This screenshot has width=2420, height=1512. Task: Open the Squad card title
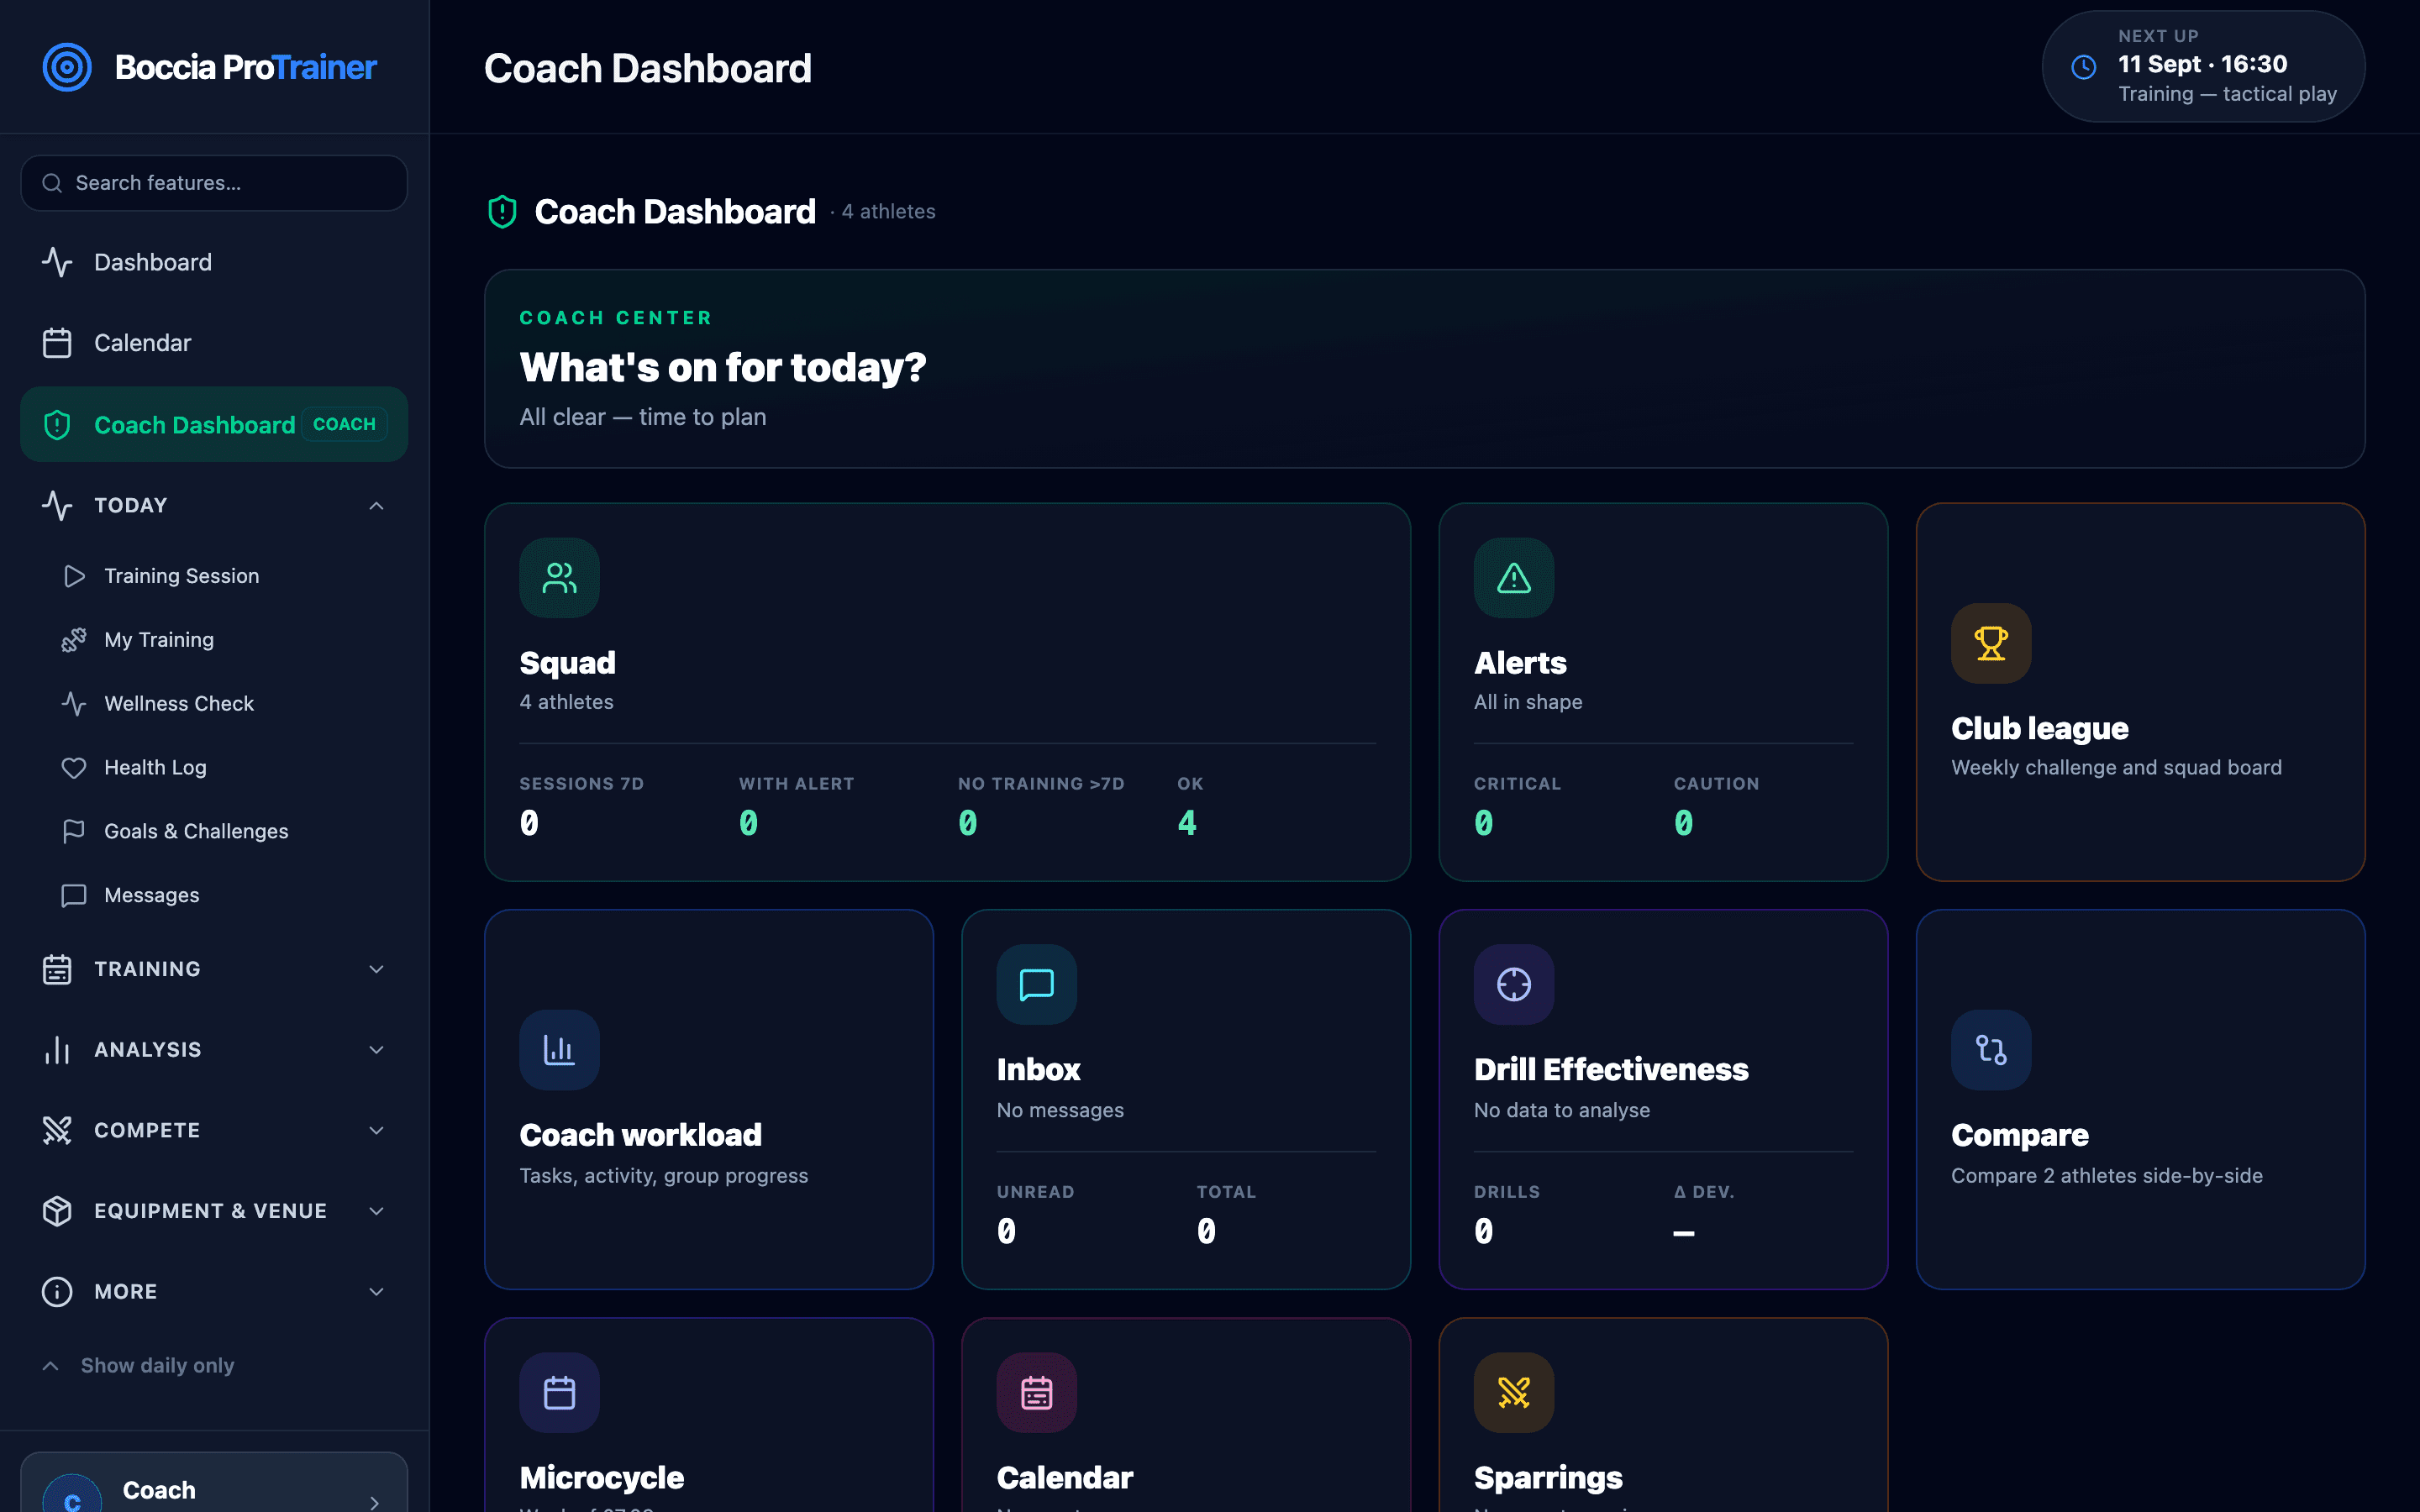click(x=567, y=663)
